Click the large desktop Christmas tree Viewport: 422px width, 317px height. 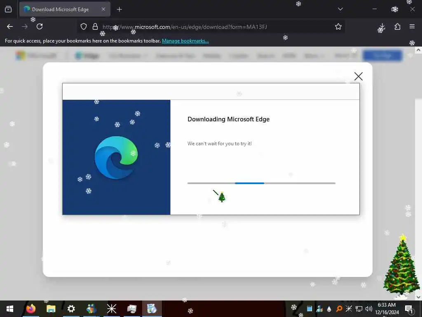click(x=401, y=265)
